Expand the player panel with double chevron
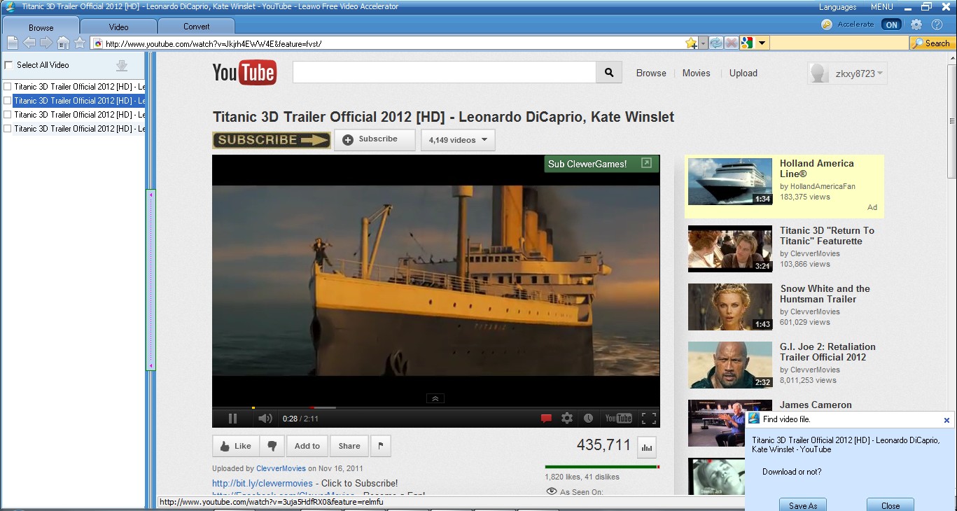The image size is (957, 511). coord(435,398)
